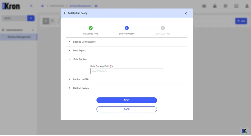
Task: Select the Configurations step 2 circle
Action: pos(127,28)
